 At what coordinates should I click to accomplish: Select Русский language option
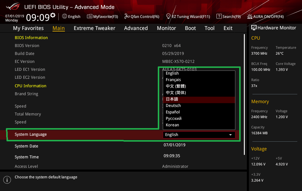click(x=199, y=119)
